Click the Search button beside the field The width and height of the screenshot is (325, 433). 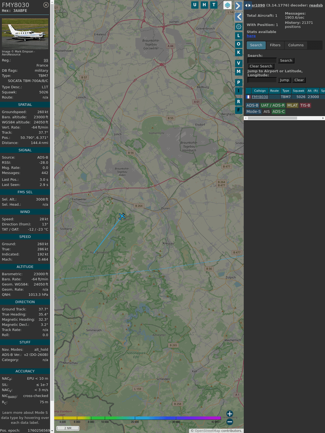[286, 61]
